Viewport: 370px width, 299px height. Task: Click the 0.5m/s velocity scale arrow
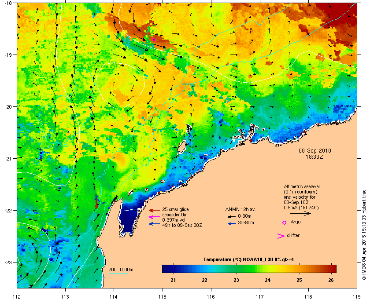click(300, 213)
